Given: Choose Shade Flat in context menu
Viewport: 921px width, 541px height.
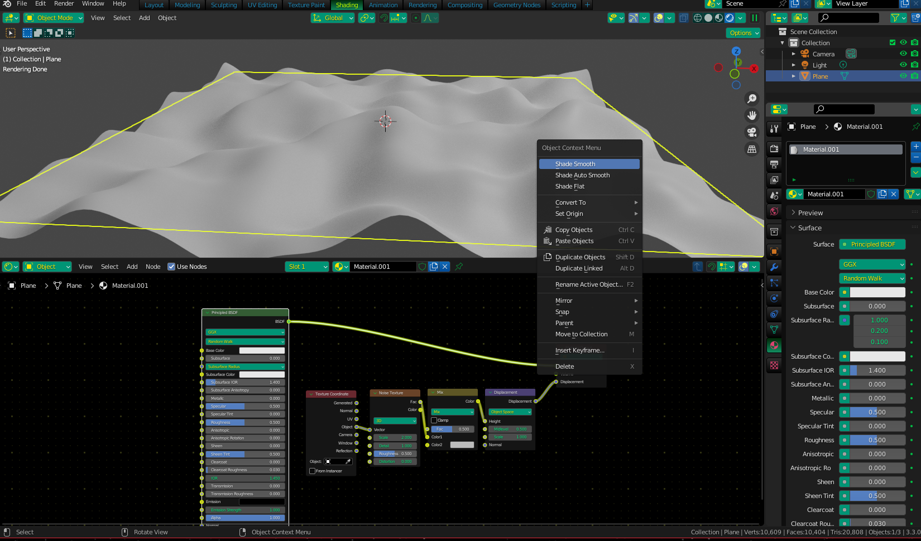Looking at the screenshot, I should point(589,186).
